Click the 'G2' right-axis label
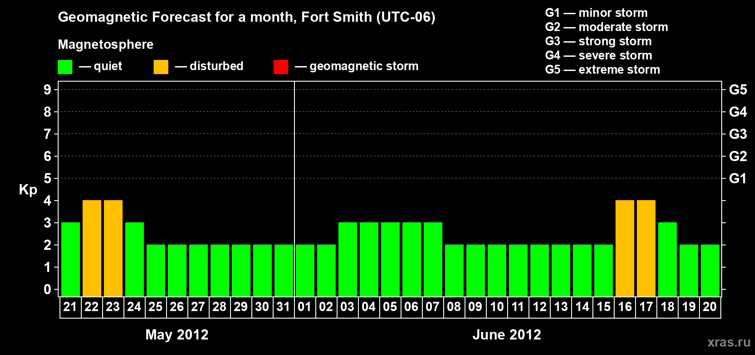This screenshot has width=755, height=355. coord(738,156)
